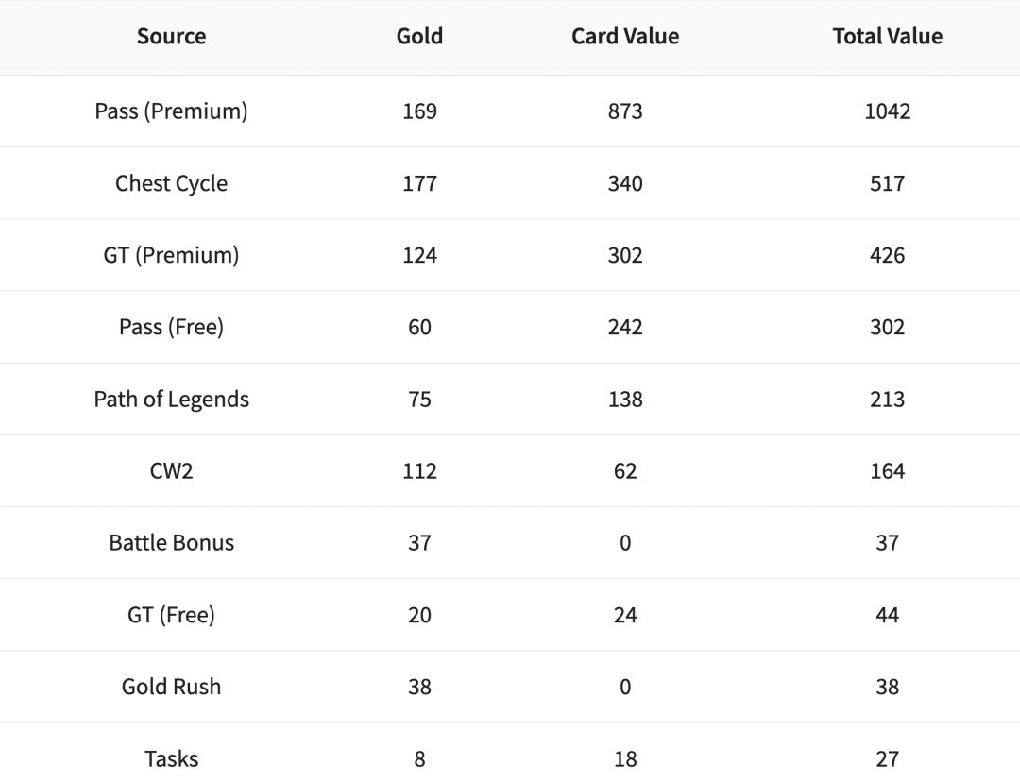The image size is (1020, 783).
Task: Click the GT (Premium) source cell
Action: (171, 255)
